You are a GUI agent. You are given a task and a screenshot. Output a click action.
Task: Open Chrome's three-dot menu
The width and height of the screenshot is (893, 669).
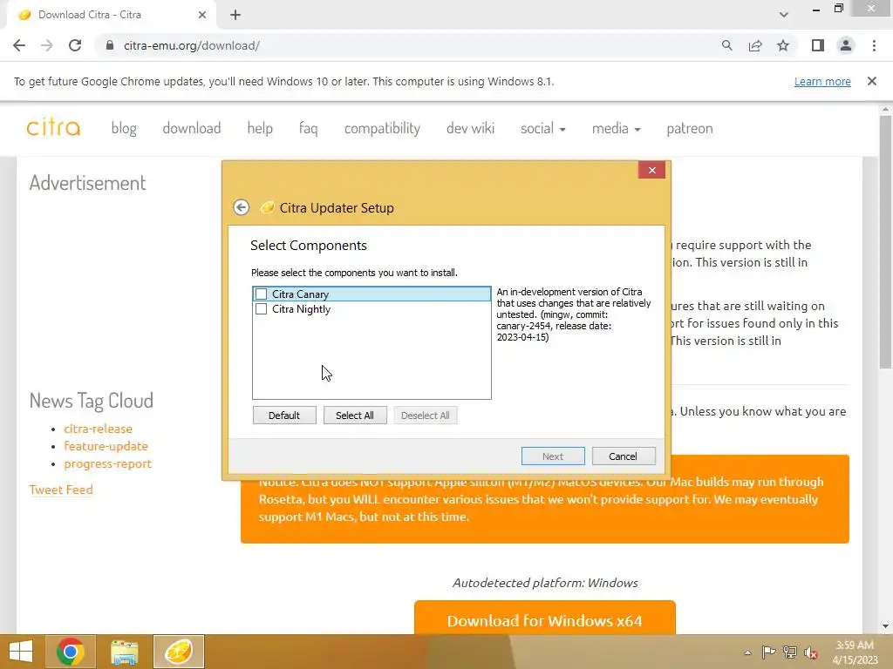[x=874, y=45]
